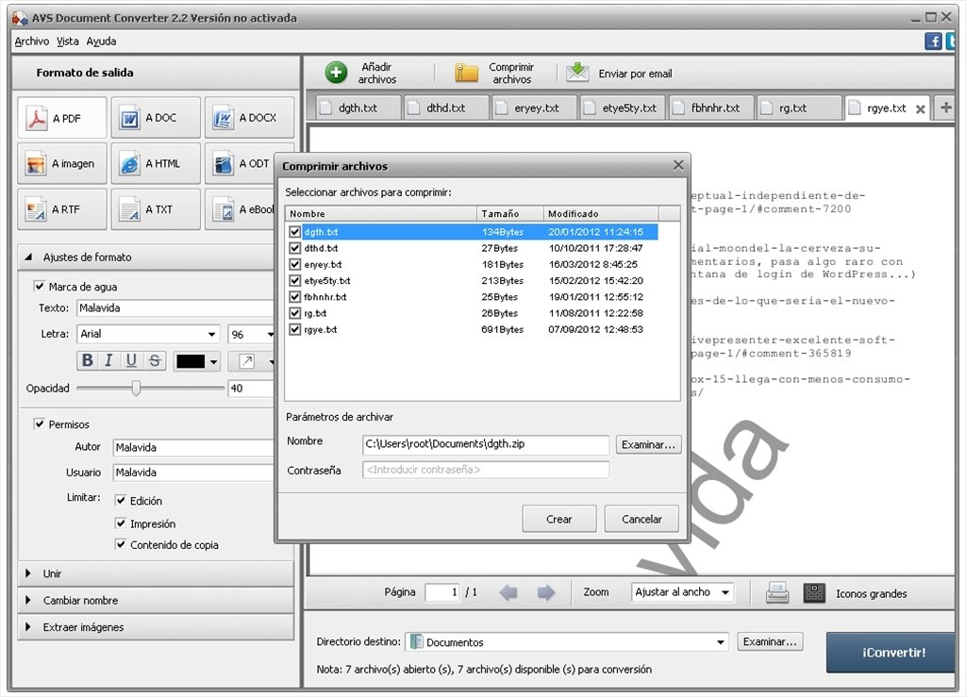This screenshot has width=966, height=697.
Task: Click the Crear button
Action: 558,519
